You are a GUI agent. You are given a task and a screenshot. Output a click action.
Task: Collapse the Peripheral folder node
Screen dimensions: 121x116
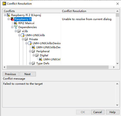30,51
